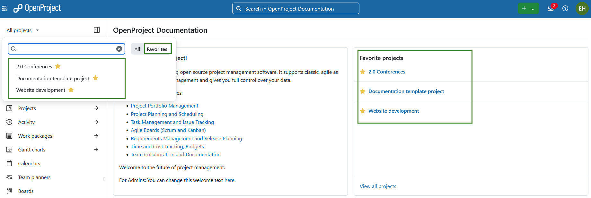Select Documentation template project in dropdown list
The height and width of the screenshot is (198, 591).
click(x=53, y=78)
